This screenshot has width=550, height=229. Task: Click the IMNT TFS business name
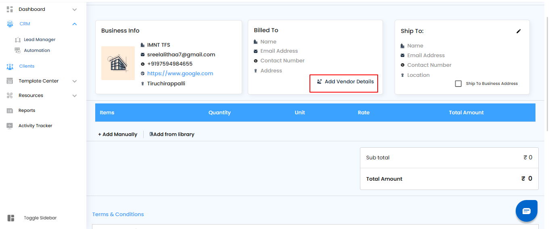click(159, 45)
